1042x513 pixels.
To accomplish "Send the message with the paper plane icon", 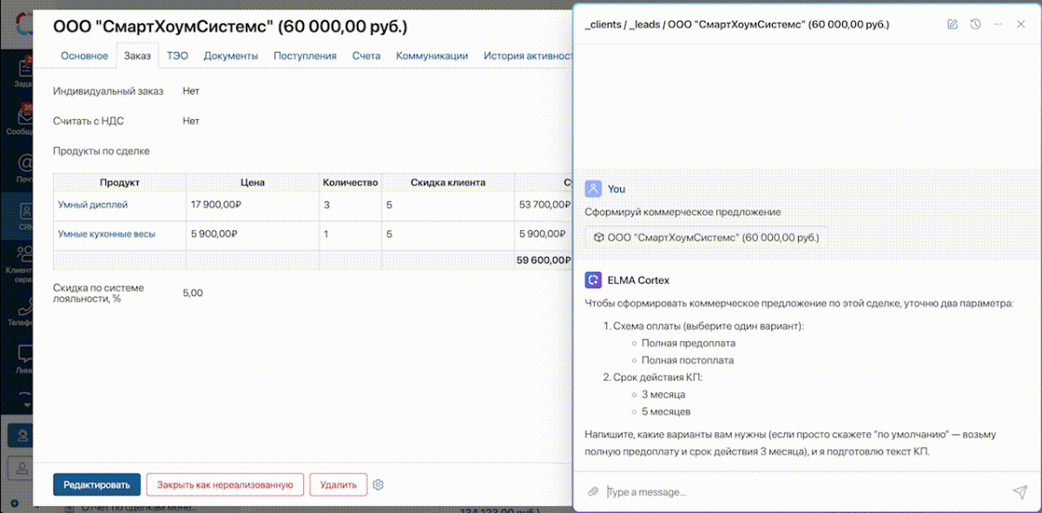I will tap(1019, 492).
